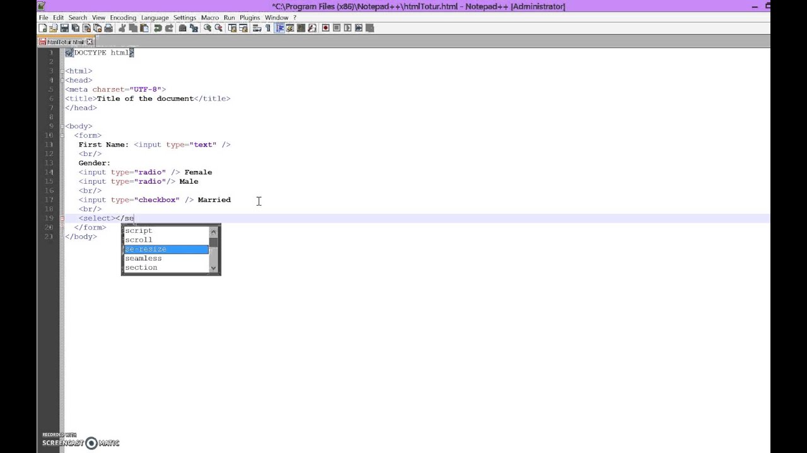807x453 pixels.
Task: Open the View menu
Action: [x=98, y=18]
